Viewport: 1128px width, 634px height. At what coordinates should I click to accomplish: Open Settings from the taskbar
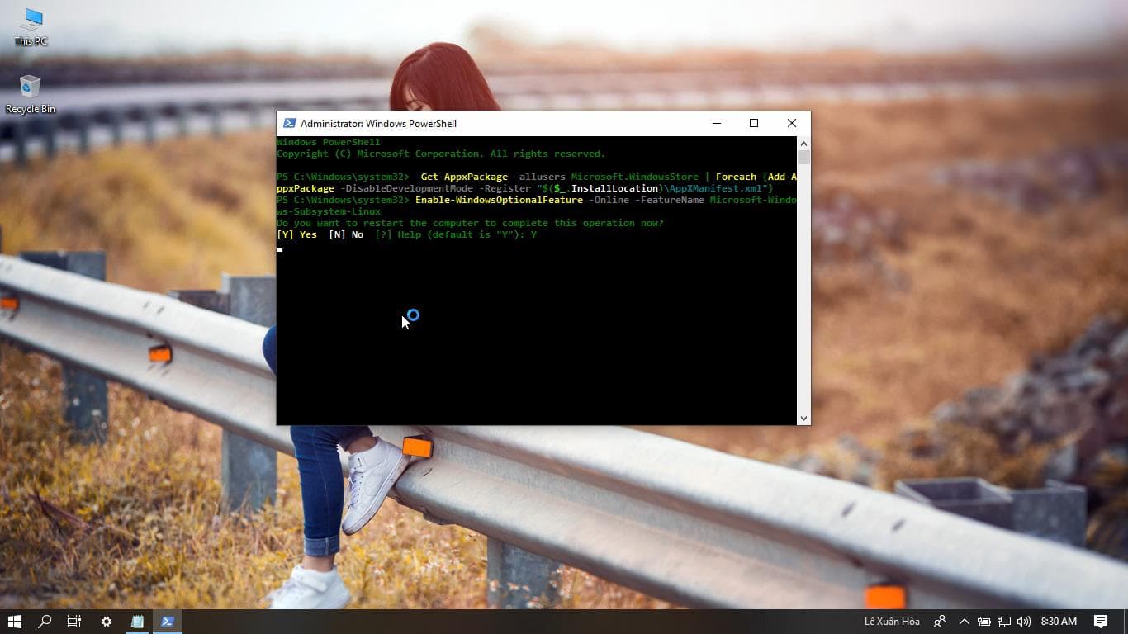pyautogui.click(x=106, y=621)
